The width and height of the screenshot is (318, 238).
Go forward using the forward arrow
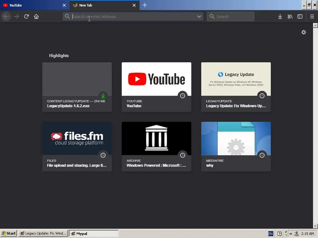16,16
